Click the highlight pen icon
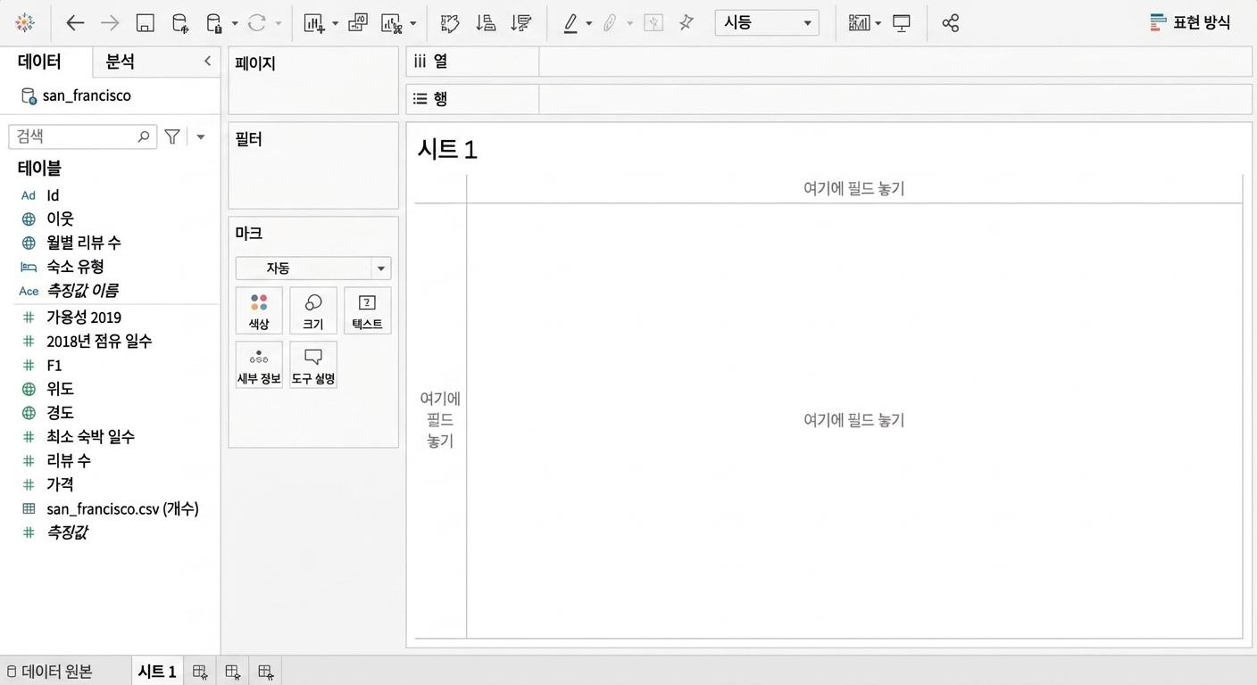Image resolution: width=1257 pixels, height=685 pixels. pos(570,24)
